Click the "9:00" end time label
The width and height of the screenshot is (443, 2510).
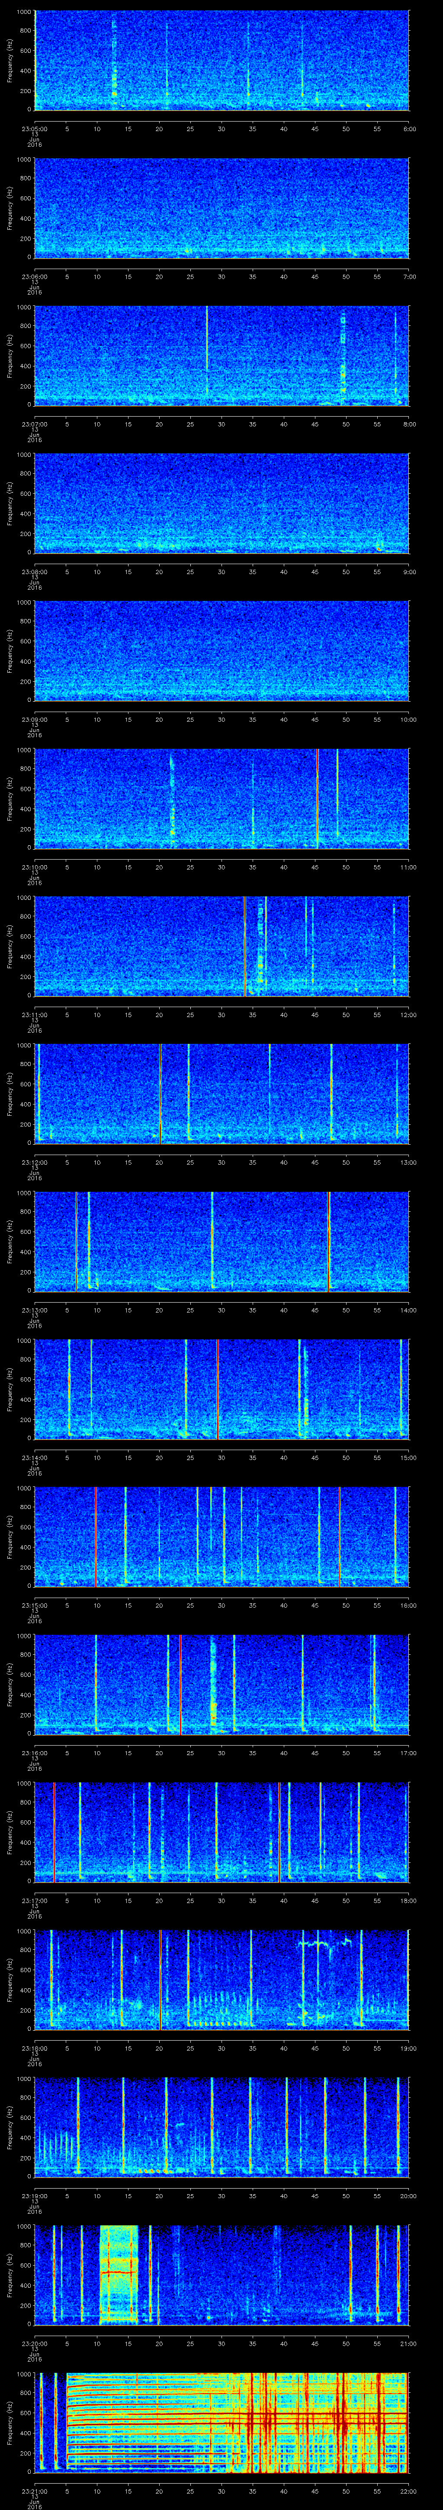[x=409, y=572]
